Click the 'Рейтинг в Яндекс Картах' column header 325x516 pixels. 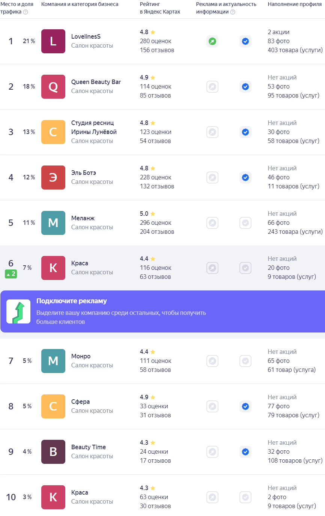click(160, 8)
